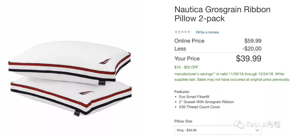The width and height of the screenshot is (290, 137).
Task: Click the $39.99 Your Price amount
Action: [x=248, y=59]
